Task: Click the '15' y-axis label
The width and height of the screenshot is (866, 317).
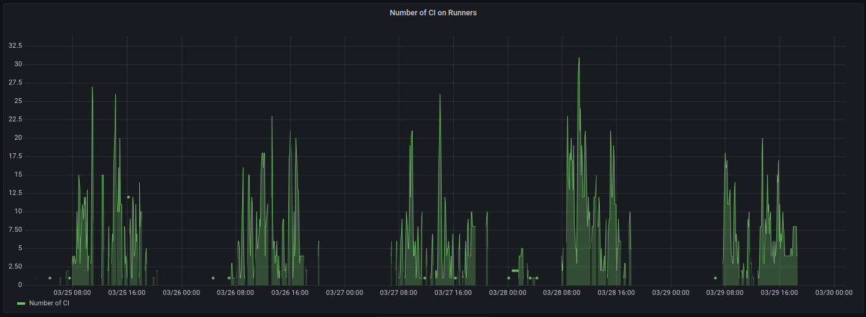Action: click(18, 175)
